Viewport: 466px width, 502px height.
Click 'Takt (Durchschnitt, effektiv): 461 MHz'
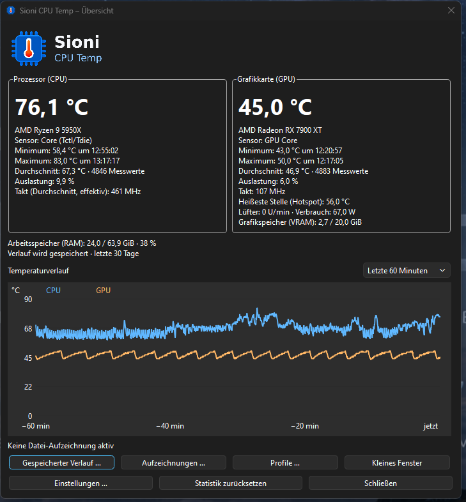pyautogui.click(x=78, y=192)
